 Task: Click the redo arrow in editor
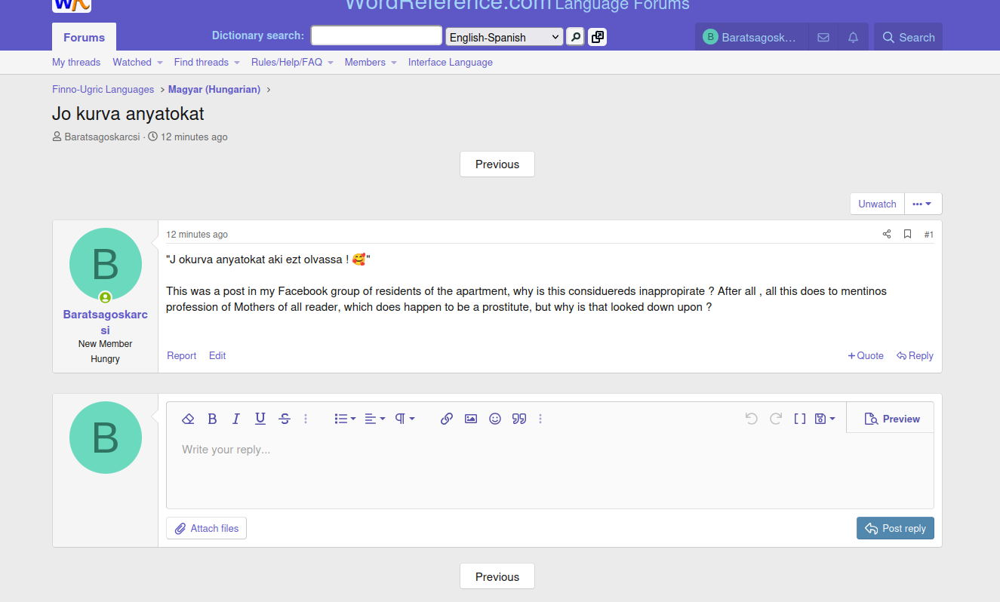[x=775, y=419]
